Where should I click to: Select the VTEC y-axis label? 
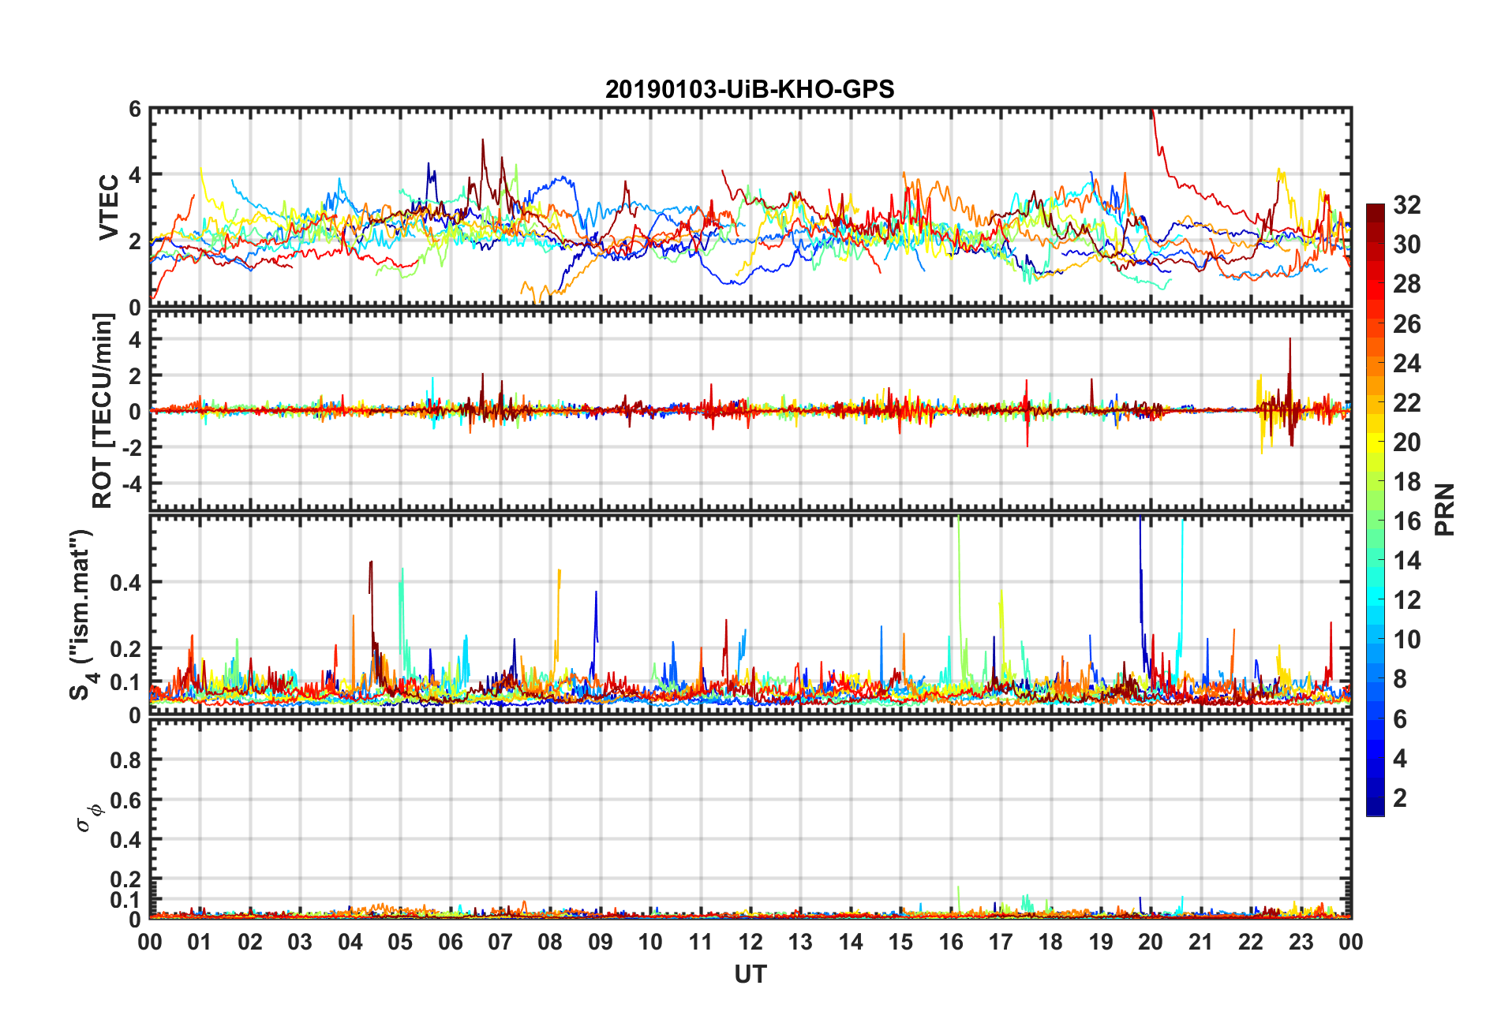[109, 207]
